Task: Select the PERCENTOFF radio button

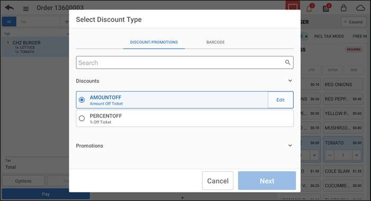Action: pyautogui.click(x=82, y=118)
